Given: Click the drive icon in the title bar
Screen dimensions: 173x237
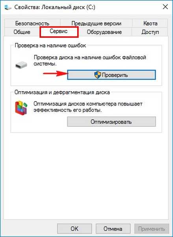Looking at the screenshot, I should coord(8,7).
